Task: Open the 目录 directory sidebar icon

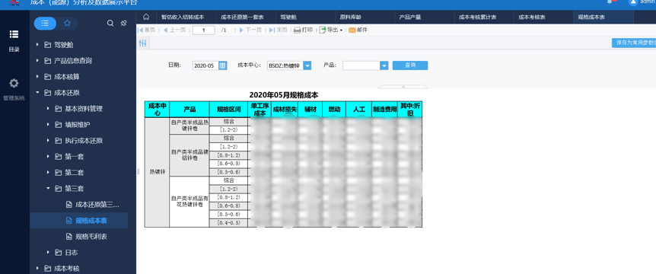Action: 14,35
